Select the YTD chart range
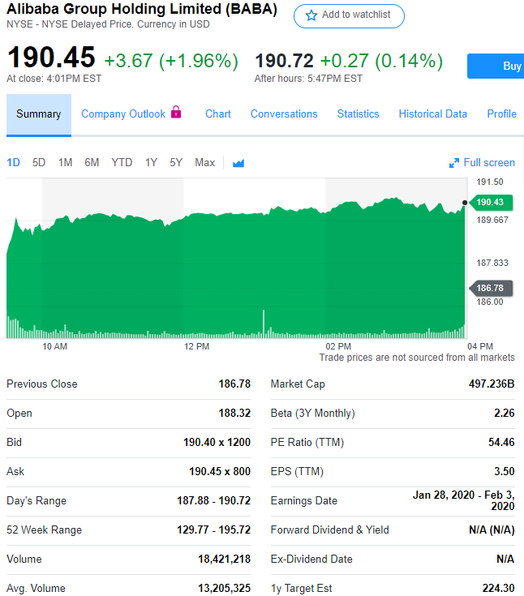Image resolution: width=524 pixels, height=596 pixels. coord(122,163)
